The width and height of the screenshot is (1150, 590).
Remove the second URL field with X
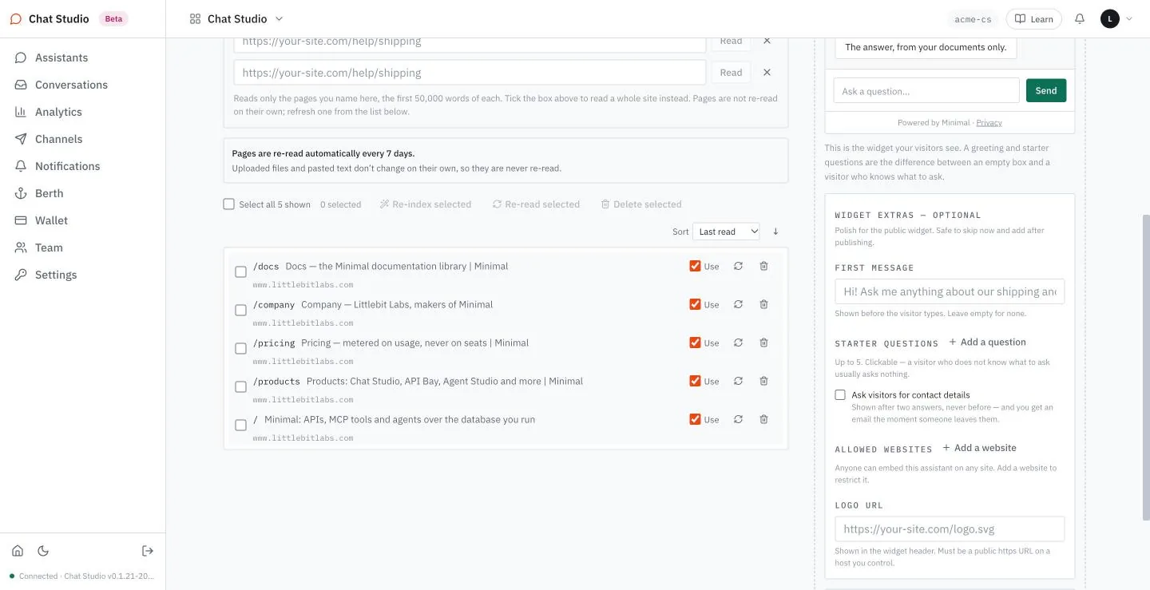[767, 73]
